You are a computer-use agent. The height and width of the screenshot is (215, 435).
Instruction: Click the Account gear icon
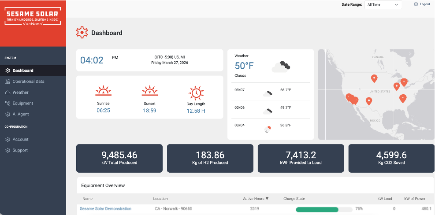pyautogui.click(x=7, y=139)
